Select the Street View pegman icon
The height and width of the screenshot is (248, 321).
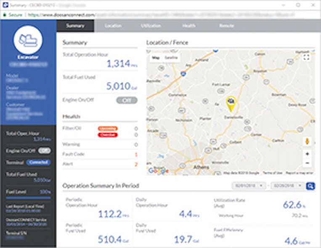[x=307, y=141]
